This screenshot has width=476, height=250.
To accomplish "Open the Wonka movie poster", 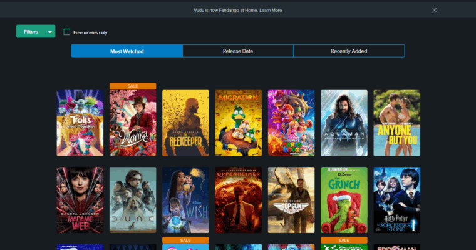I will (133, 122).
